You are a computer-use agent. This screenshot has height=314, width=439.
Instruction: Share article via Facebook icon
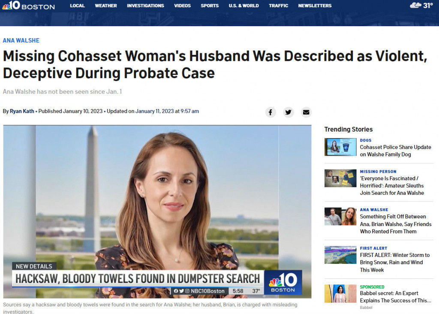271,112
